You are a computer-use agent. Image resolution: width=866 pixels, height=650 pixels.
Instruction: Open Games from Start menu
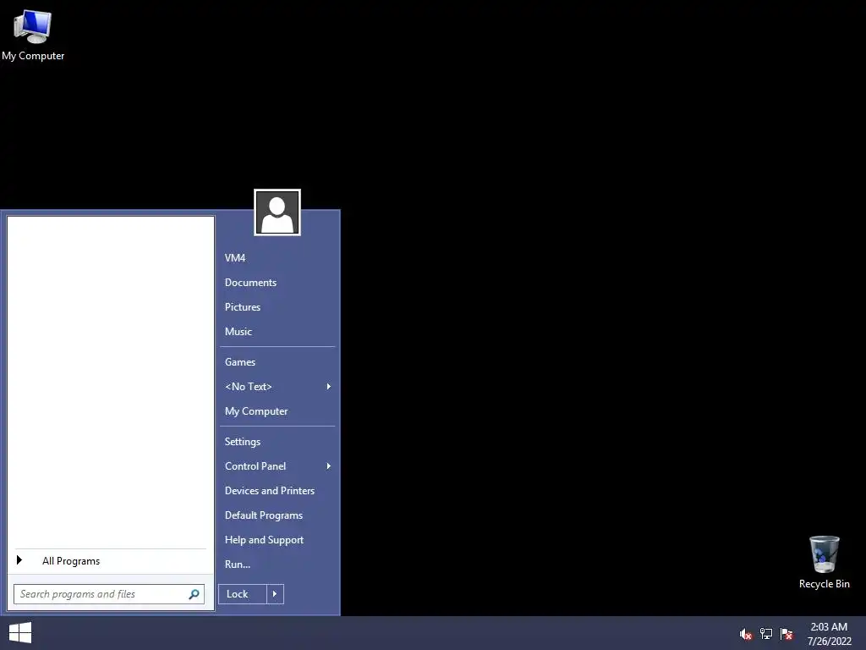[277, 362]
